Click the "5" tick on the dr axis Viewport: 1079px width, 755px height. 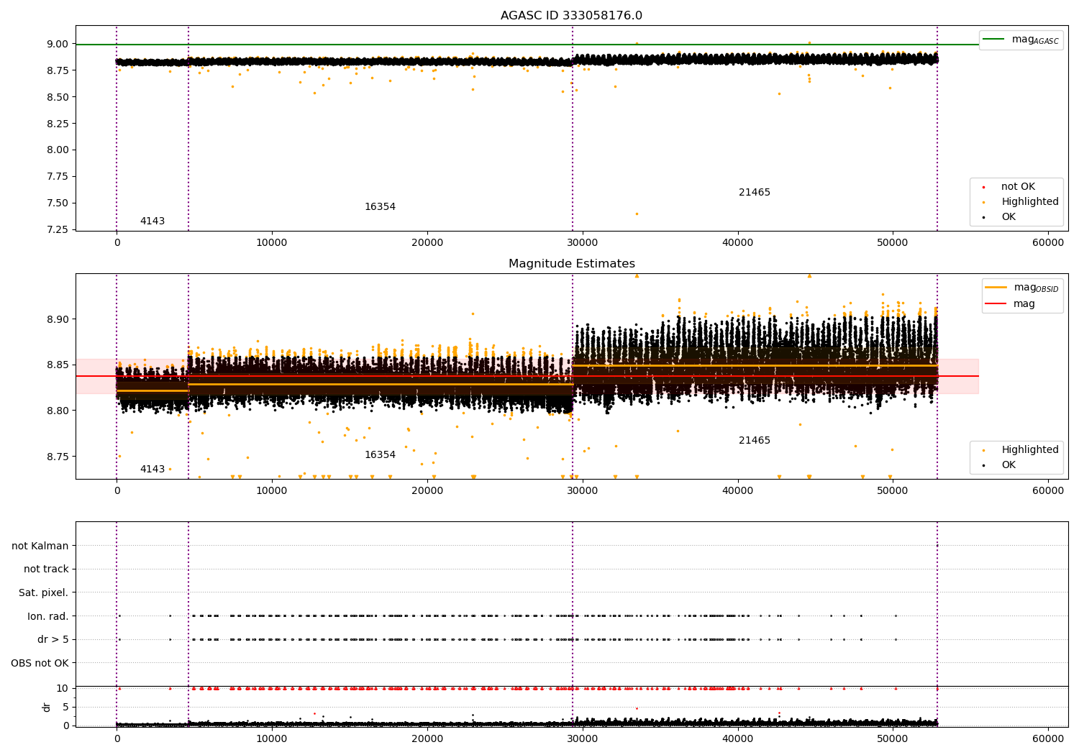point(65,708)
